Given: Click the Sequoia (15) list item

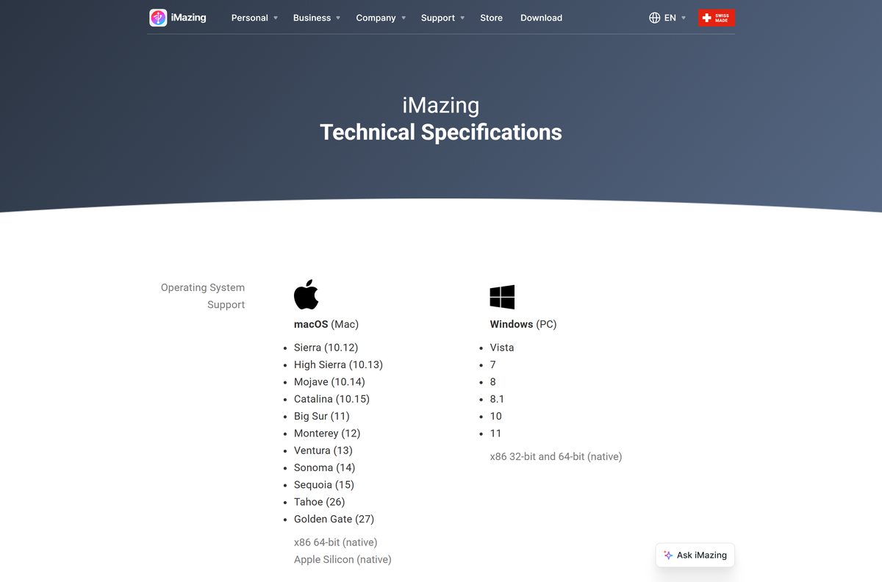Looking at the screenshot, I should pyautogui.click(x=324, y=485).
